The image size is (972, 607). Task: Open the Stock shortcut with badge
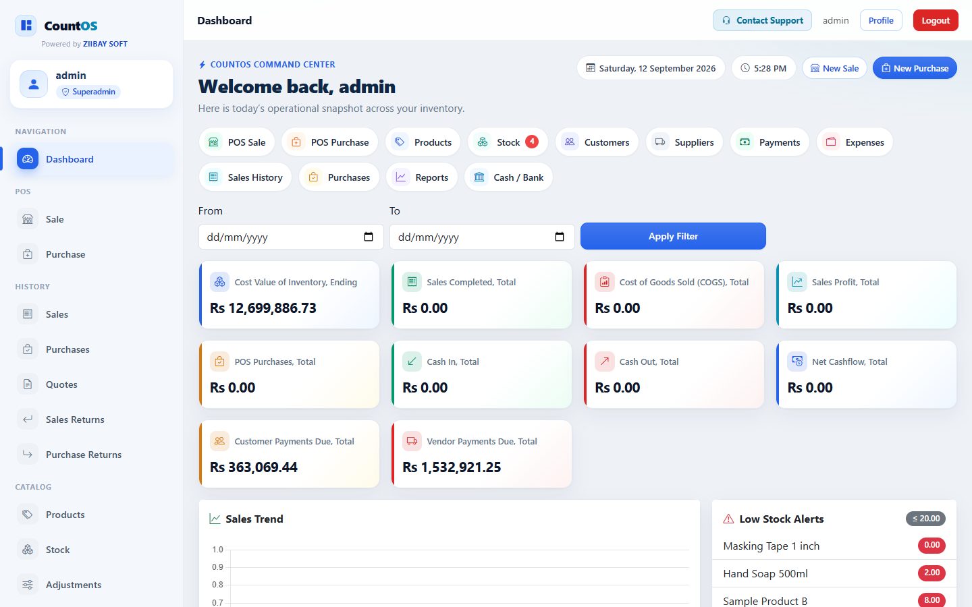click(508, 142)
